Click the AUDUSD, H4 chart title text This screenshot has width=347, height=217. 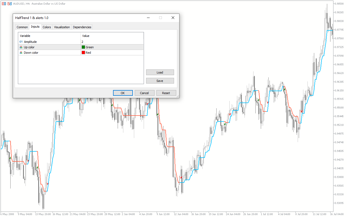(x=39, y=4)
